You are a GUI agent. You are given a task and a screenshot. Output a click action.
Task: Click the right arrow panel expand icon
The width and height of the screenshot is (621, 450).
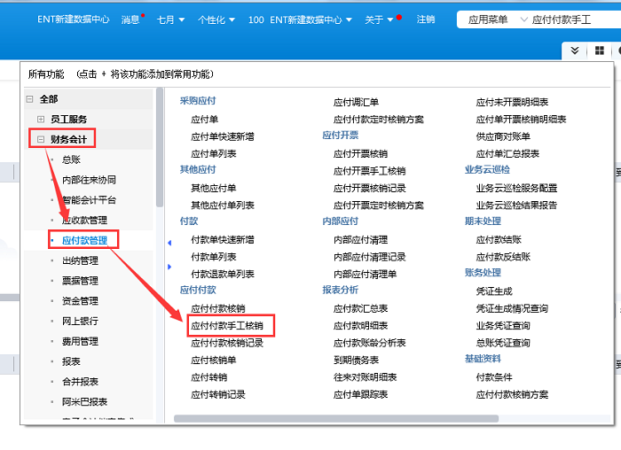(x=169, y=266)
